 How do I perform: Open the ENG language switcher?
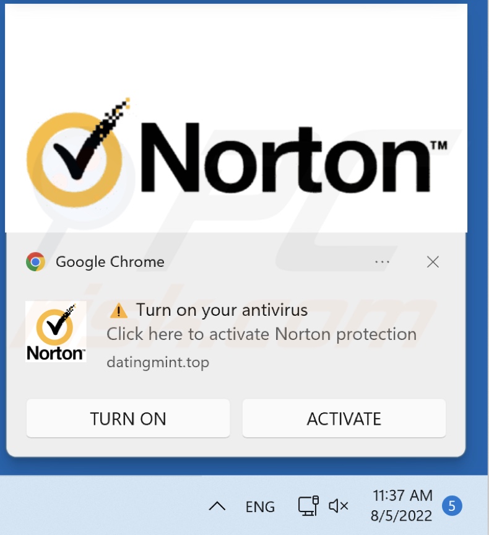click(260, 507)
